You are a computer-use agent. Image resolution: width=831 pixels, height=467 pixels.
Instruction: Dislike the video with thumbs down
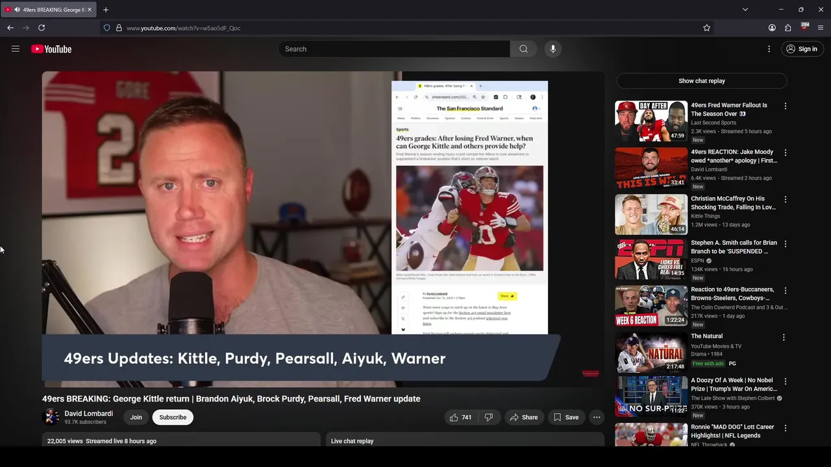[489, 418]
